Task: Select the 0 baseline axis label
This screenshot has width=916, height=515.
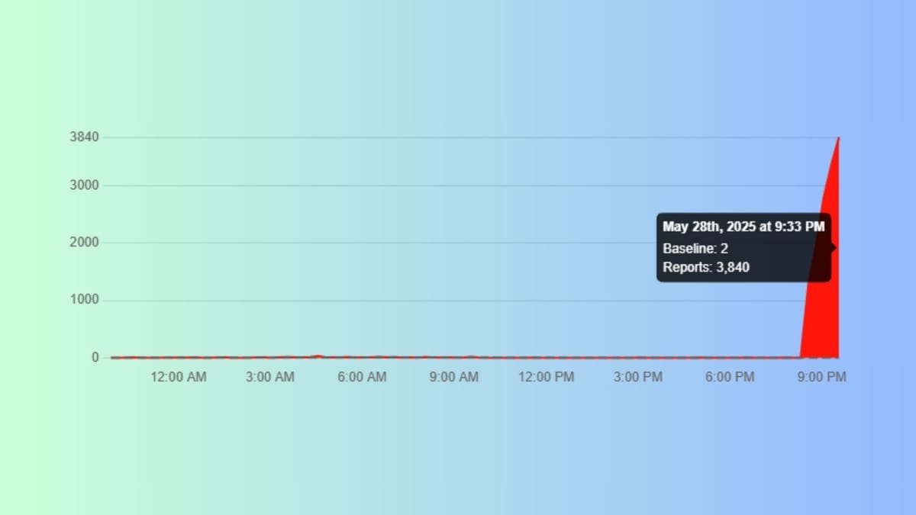Action: tap(95, 356)
